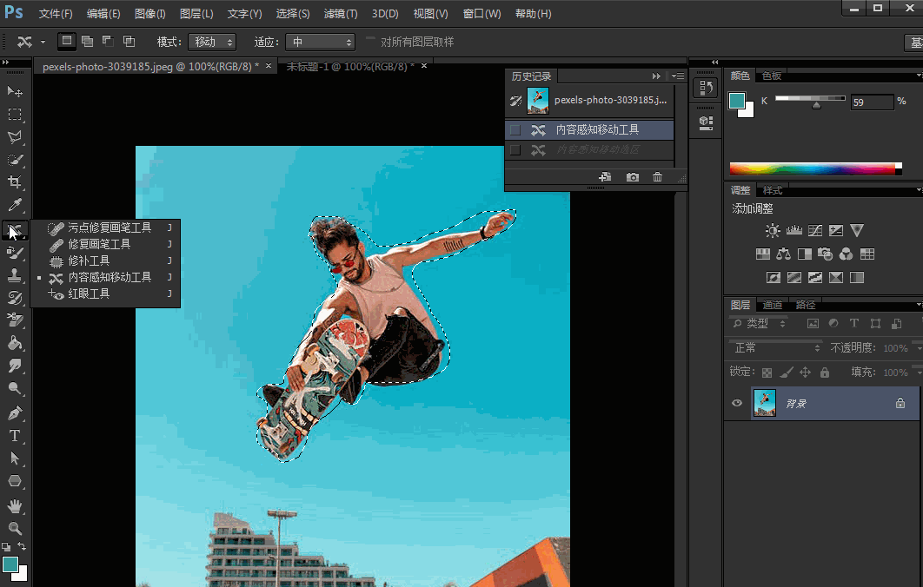Screen dimensions: 923x587
Task: Choose 修补工具 from the flyout menu
Action: pos(89,261)
